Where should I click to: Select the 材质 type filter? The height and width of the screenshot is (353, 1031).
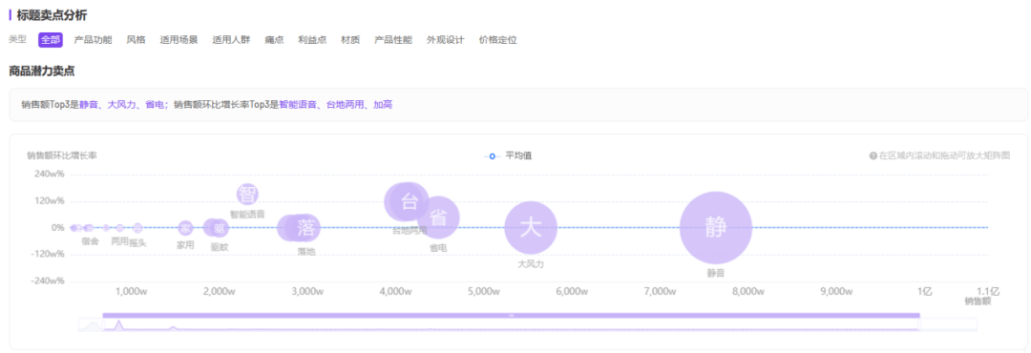click(x=350, y=39)
